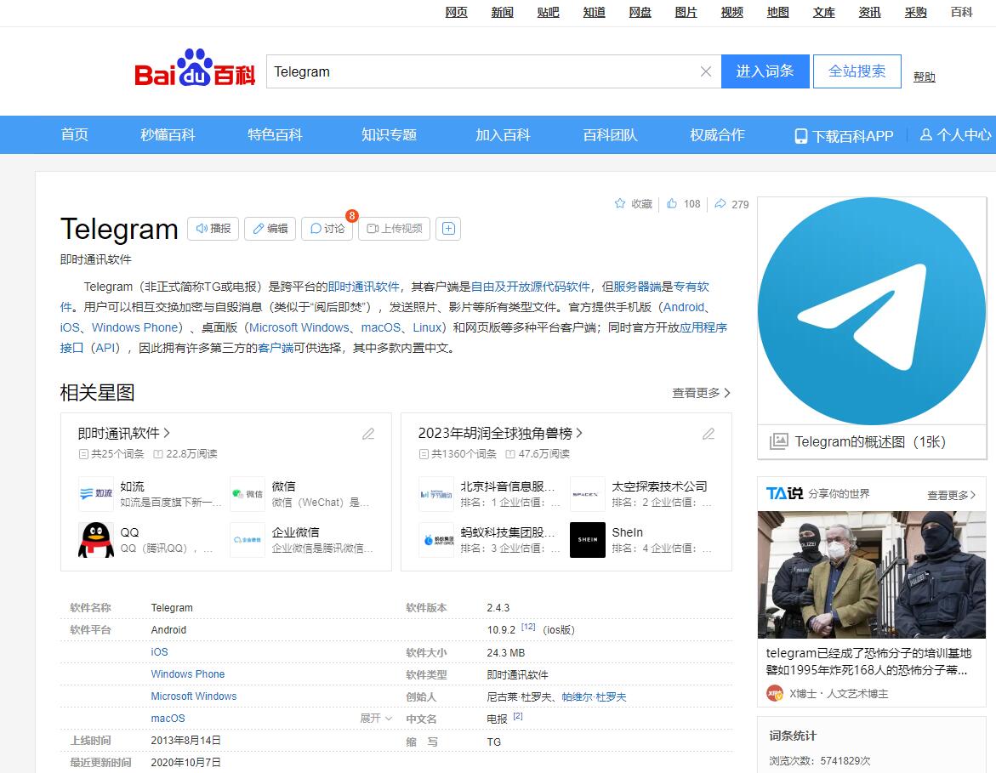Open the SheIn black logo entry
This screenshot has height=773, width=996.
click(x=588, y=540)
